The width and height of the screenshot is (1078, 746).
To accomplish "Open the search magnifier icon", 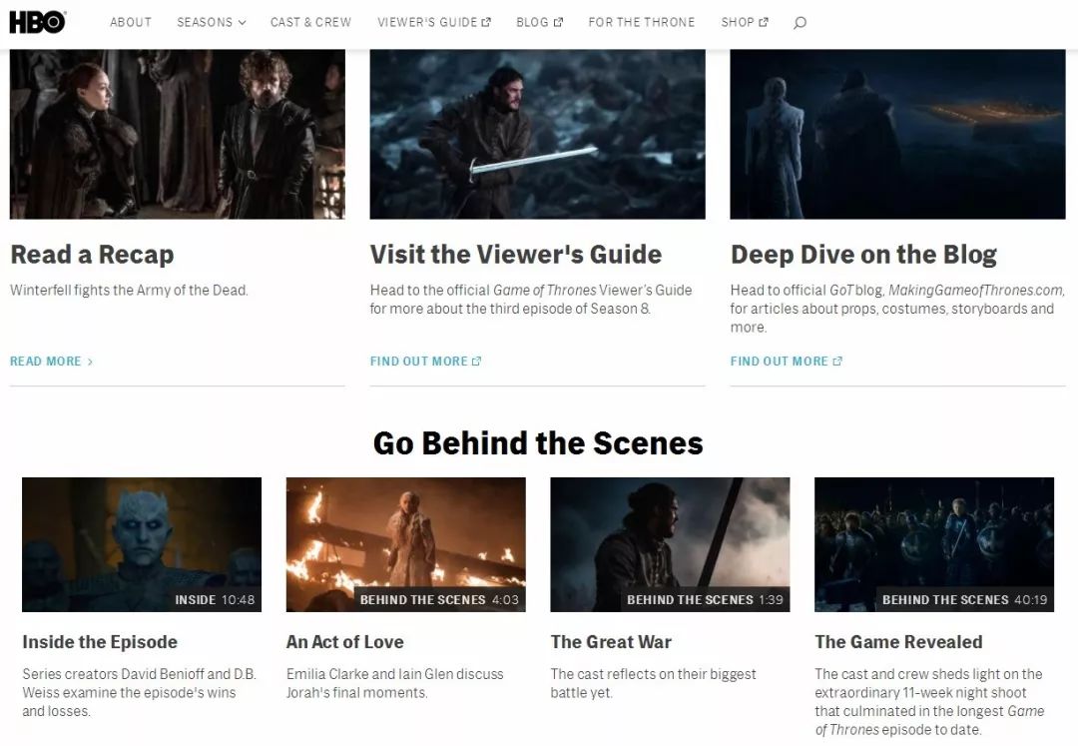I will [x=800, y=23].
